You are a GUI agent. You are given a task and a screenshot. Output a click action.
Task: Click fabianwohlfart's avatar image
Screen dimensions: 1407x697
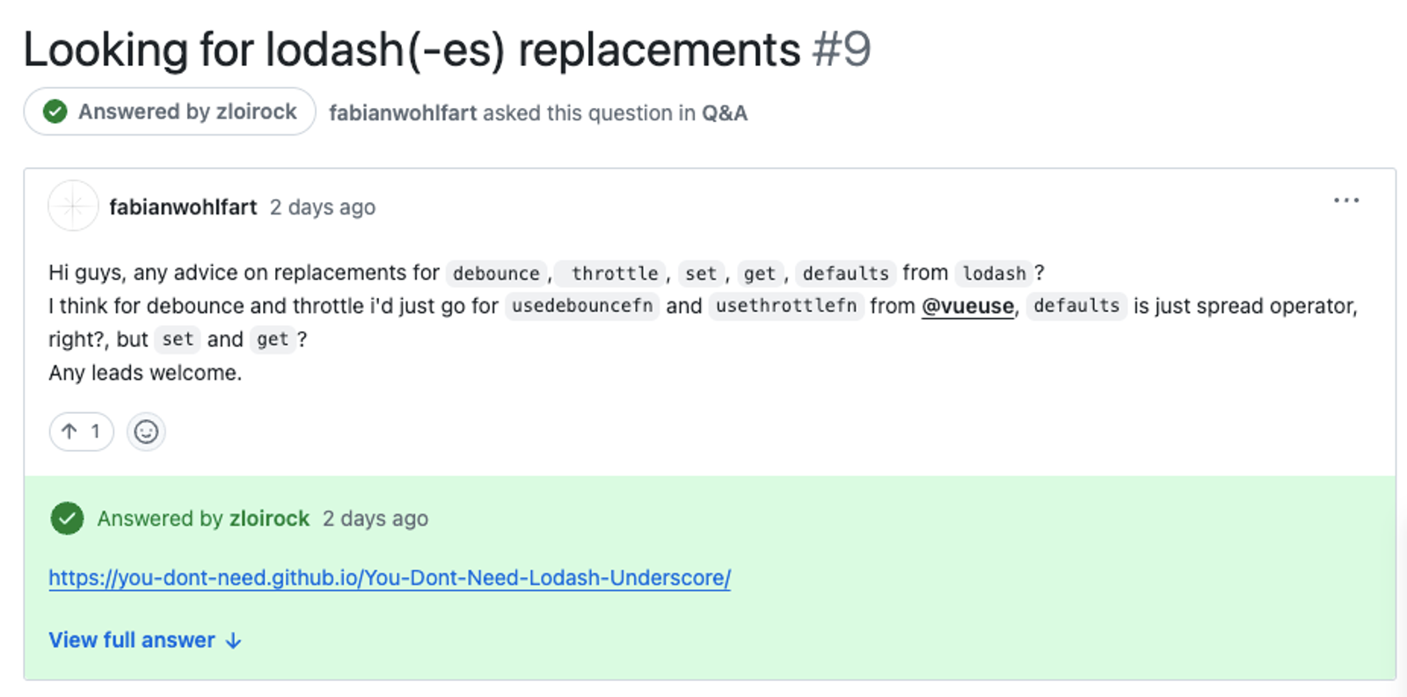pyautogui.click(x=73, y=206)
